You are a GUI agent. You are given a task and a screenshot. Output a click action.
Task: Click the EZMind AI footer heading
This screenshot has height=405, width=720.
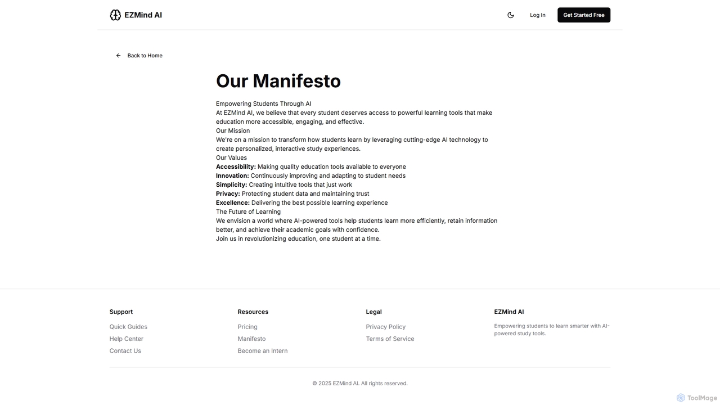click(509, 312)
